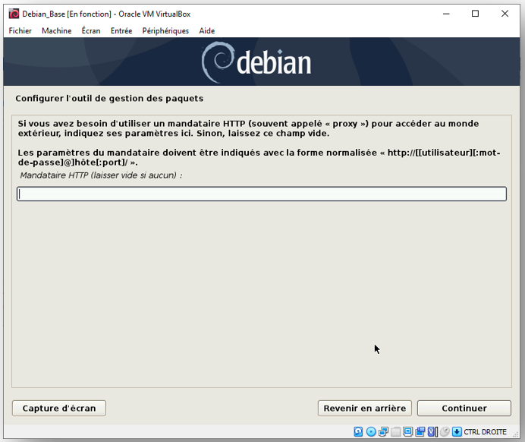Click the Debian logo in the banner

pyautogui.click(x=256, y=62)
